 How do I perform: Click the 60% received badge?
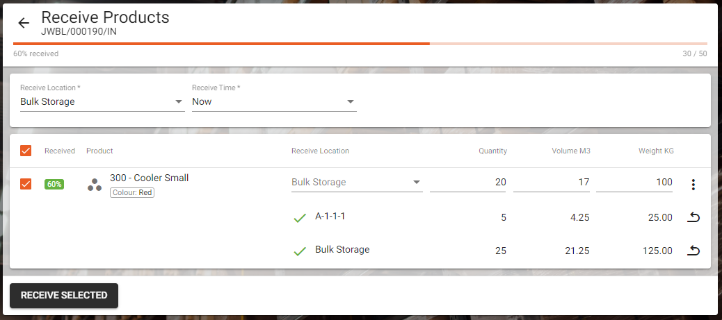point(54,184)
